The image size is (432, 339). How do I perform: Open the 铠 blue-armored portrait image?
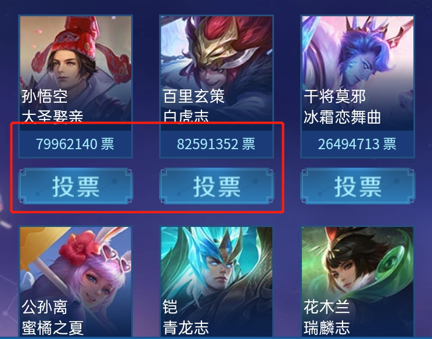[217, 282]
